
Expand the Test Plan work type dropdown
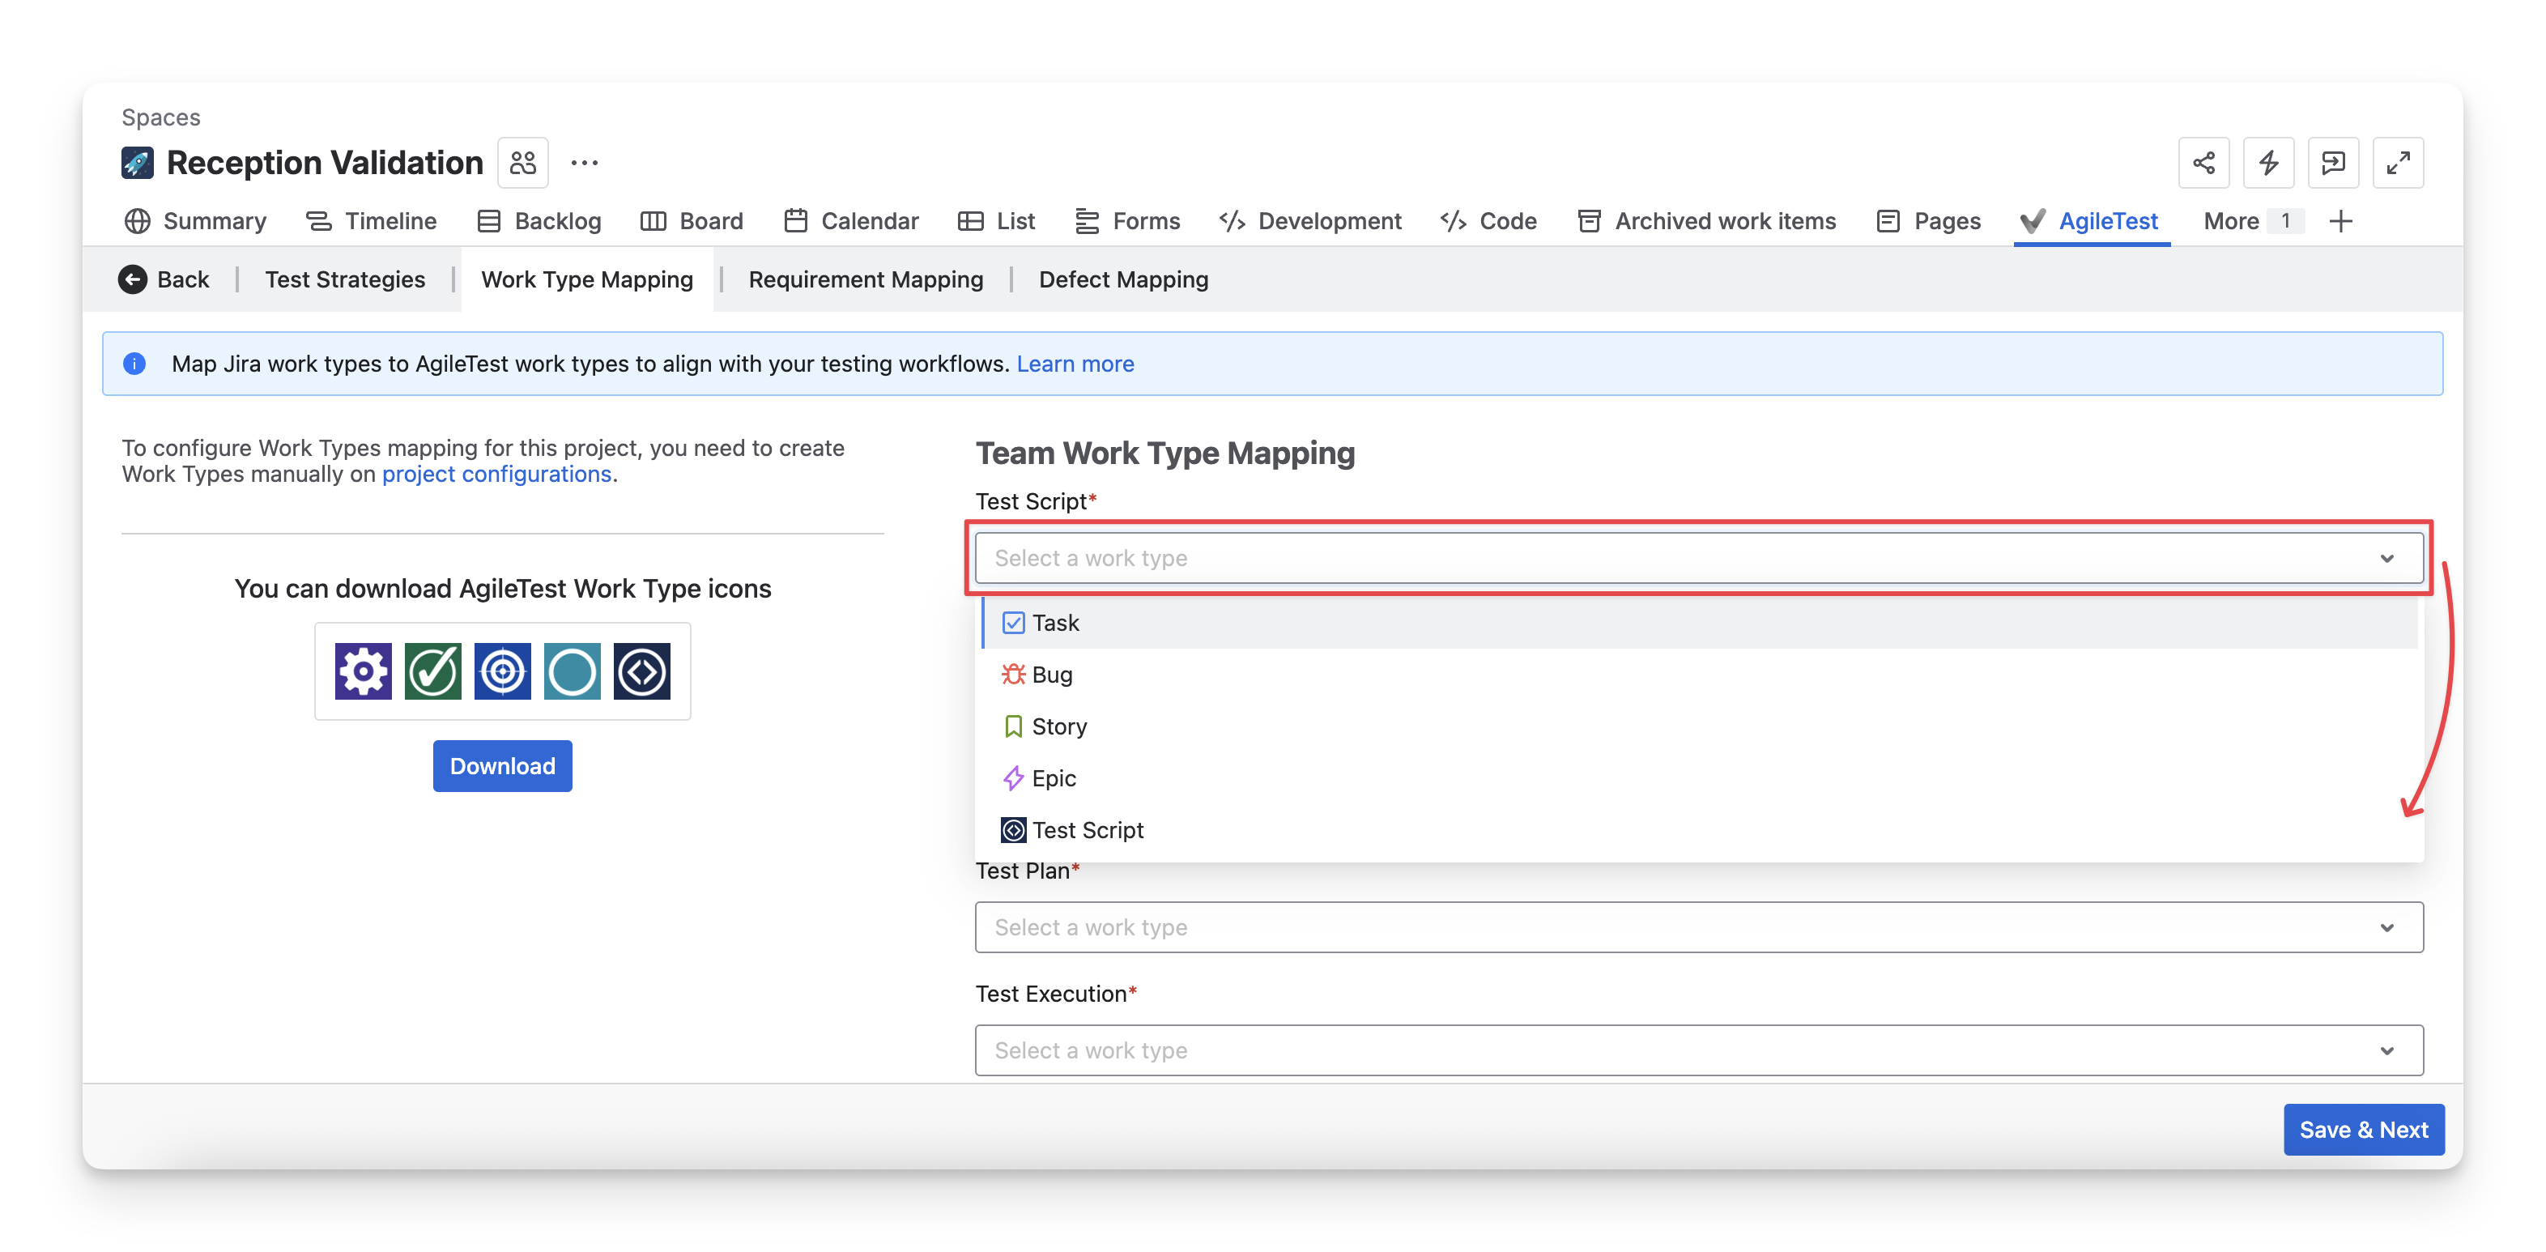tap(1698, 927)
